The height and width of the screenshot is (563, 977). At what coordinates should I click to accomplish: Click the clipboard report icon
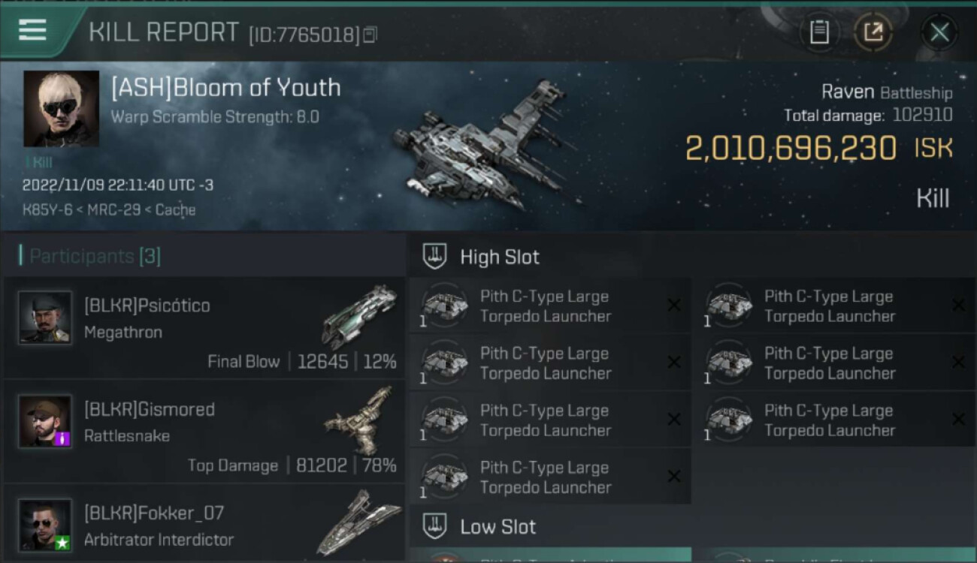(819, 32)
